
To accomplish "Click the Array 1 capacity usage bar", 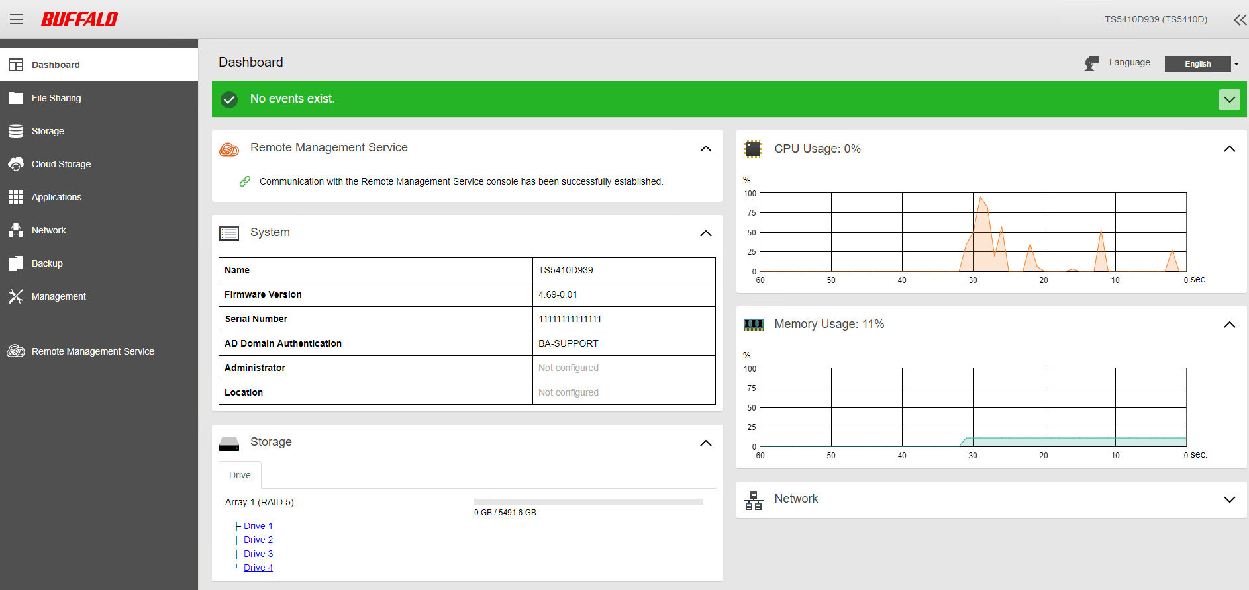I will click(x=588, y=502).
